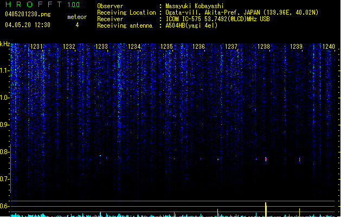
Task: Click the file name 0405201230.png
Action: (x=28, y=14)
